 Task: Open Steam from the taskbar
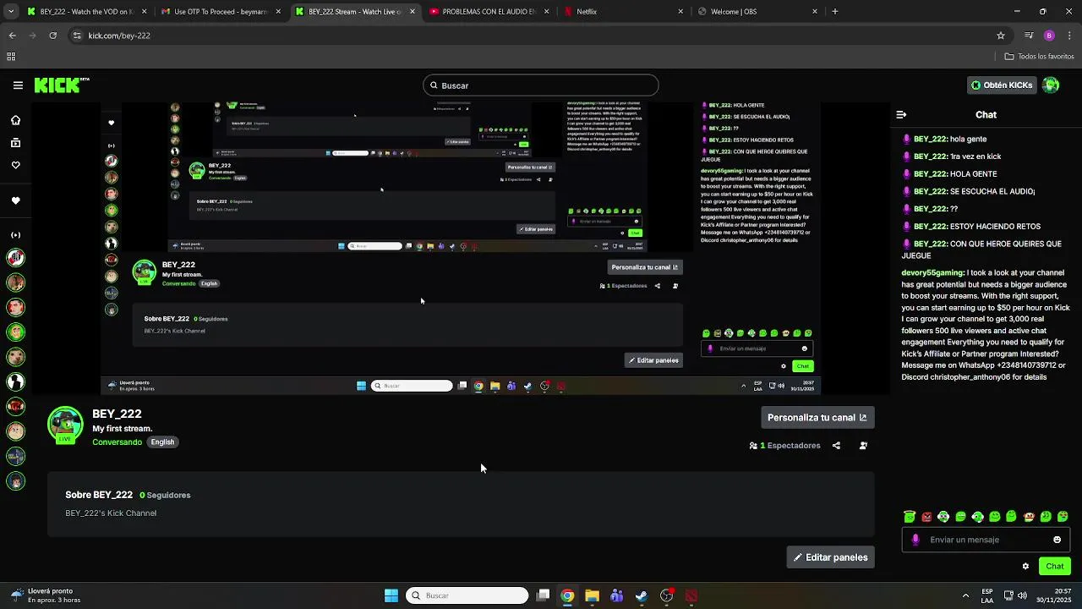(x=642, y=595)
